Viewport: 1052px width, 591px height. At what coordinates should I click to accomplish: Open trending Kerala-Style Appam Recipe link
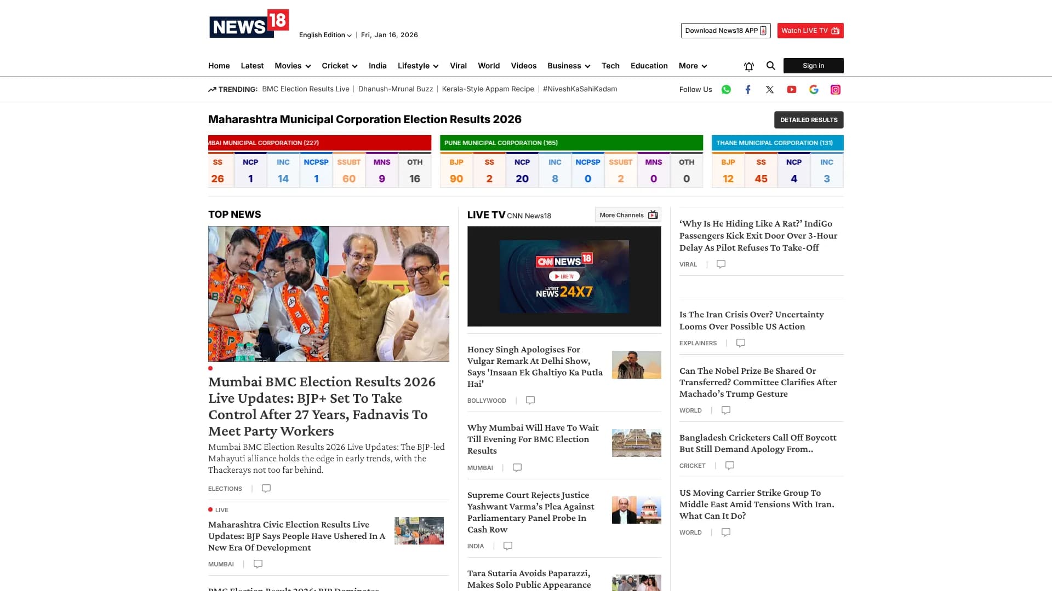[488, 89]
